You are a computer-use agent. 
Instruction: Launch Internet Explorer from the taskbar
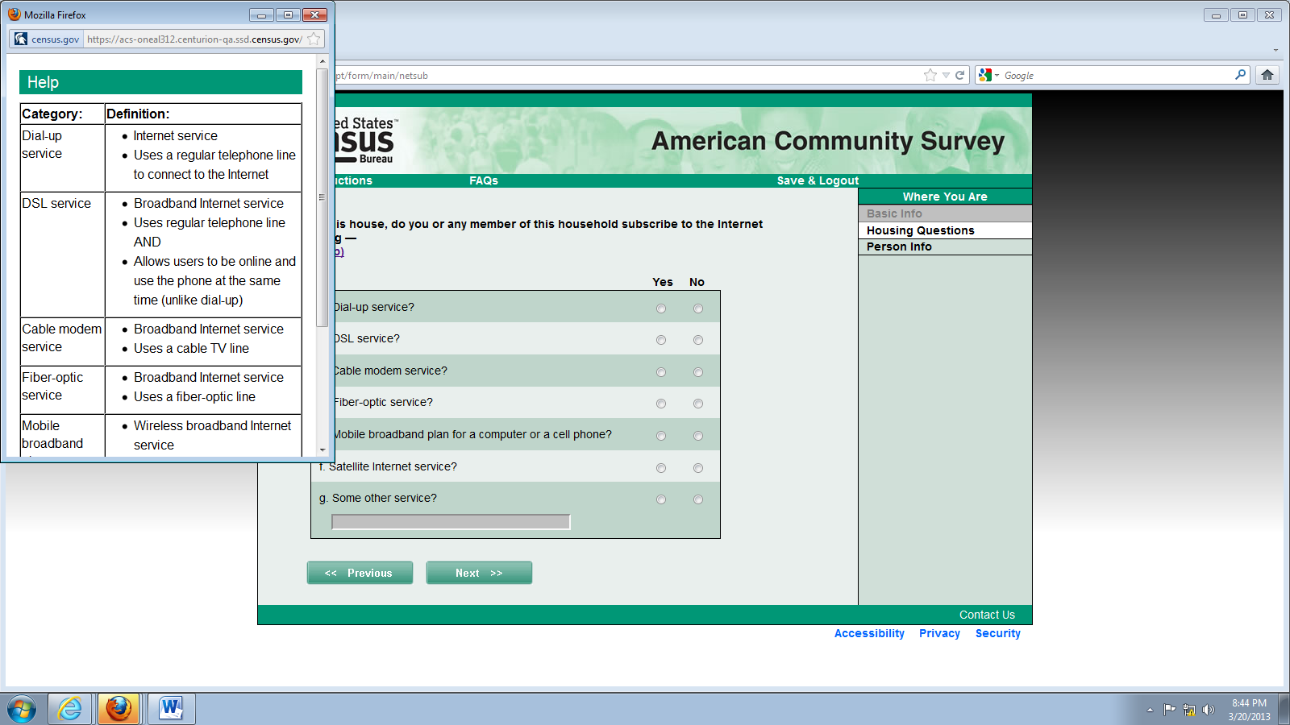tap(70, 709)
